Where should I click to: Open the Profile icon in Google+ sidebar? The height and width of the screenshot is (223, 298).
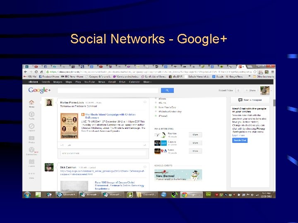pyautogui.click(x=31, y=114)
